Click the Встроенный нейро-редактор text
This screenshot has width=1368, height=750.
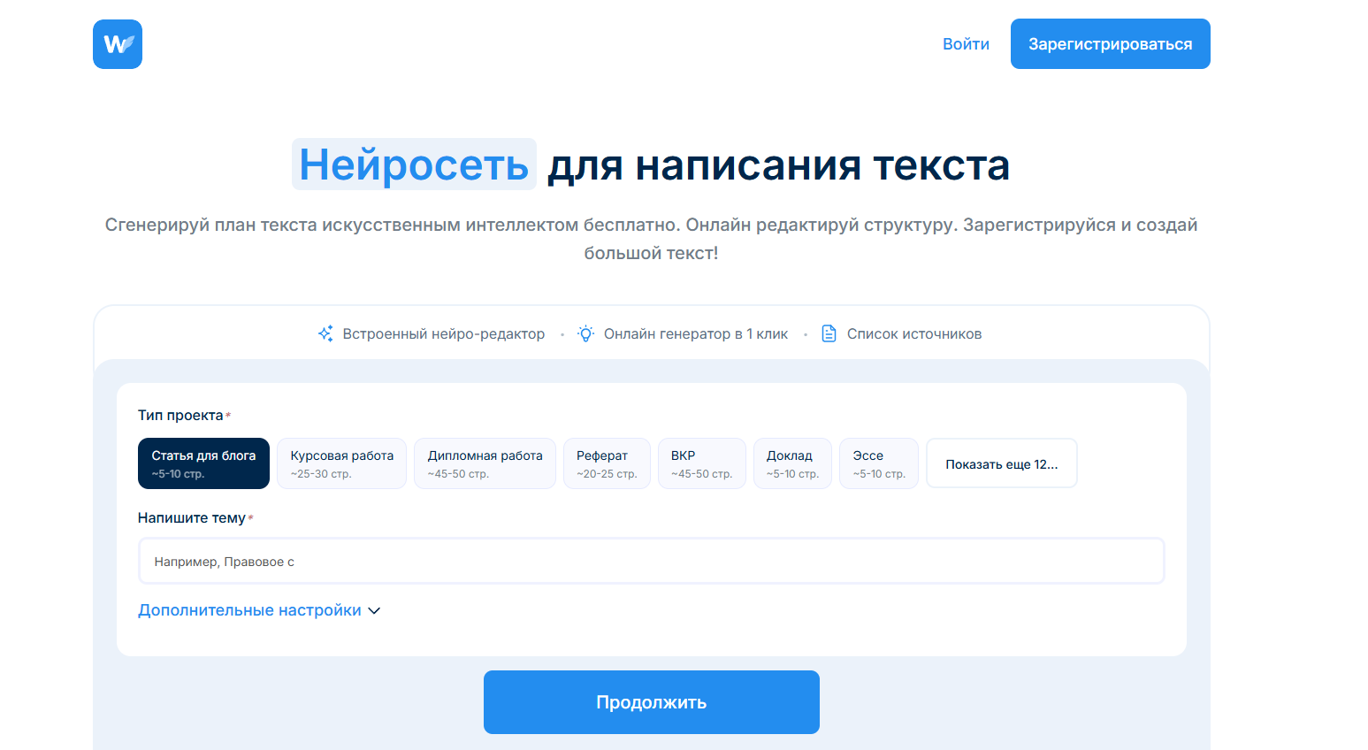click(444, 334)
